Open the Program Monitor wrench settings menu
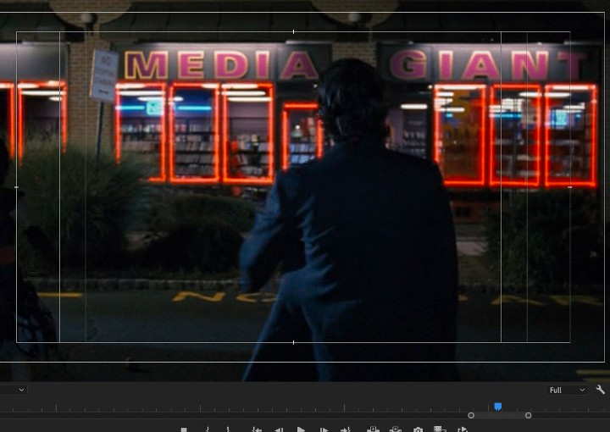Screen dimensions: 610x432 (601, 390)
